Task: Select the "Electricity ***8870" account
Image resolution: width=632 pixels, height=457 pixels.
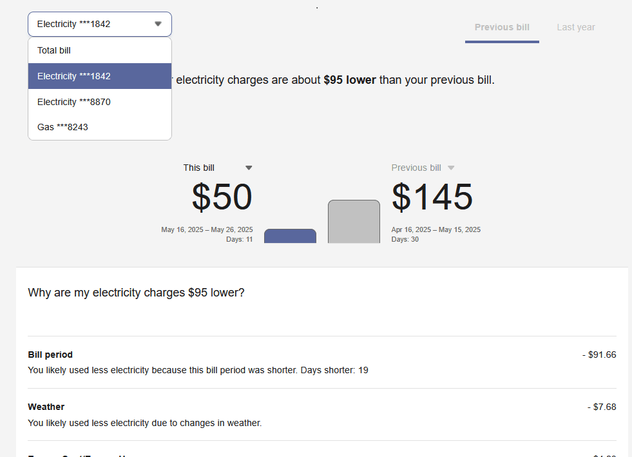Action: point(73,102)
